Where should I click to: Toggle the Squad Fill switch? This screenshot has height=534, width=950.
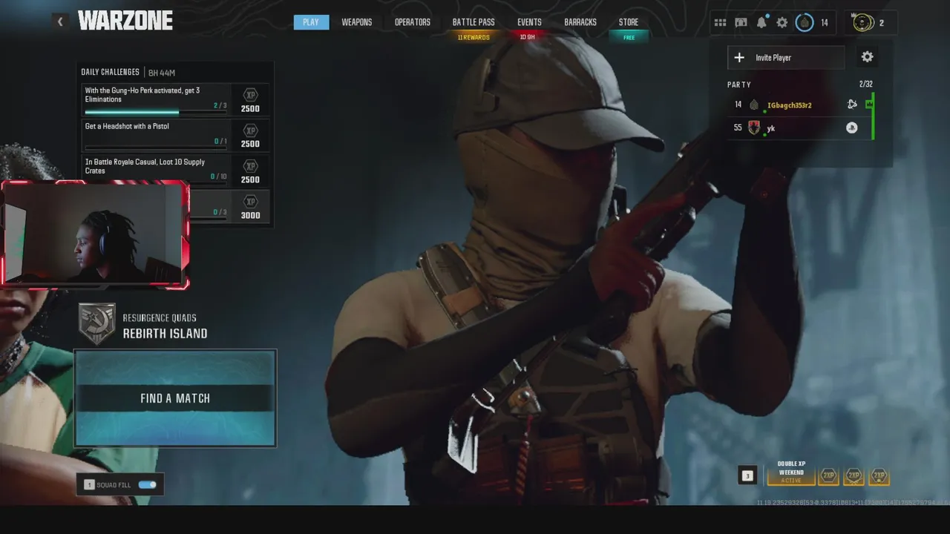(x=148, y=485)
